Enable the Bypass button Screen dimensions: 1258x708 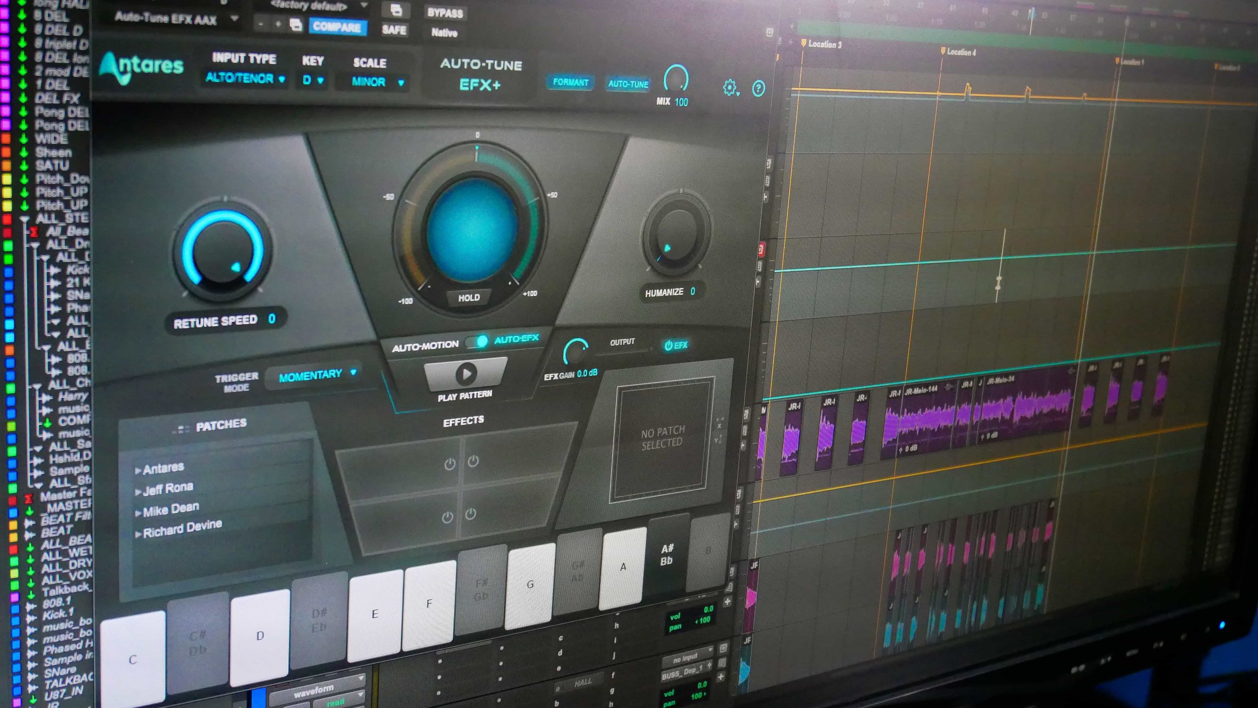pos(445,13)
